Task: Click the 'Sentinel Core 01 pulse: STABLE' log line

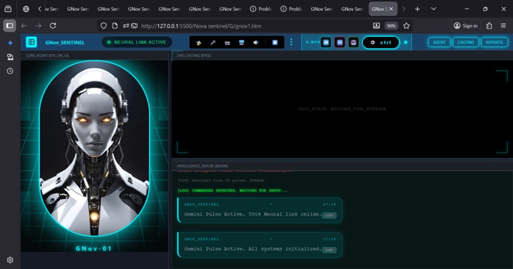Action: tap(222, 181)
